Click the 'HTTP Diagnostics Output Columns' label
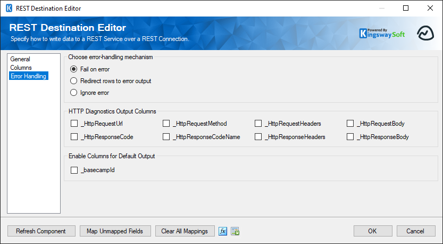Screen dimensions: 443x244 pyautogui.click(x=112, y=111)
